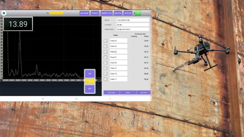
Task: Switch to the INSPECTION tab
Action: 107,13
